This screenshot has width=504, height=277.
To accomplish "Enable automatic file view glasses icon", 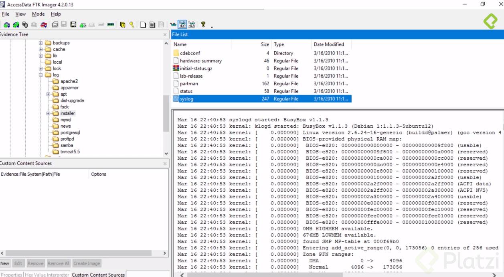I will tap(173, 25).
